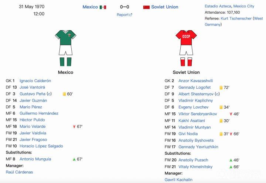
Task: Open the Soviet Union team link in header
Action: [x=165, y=7]
